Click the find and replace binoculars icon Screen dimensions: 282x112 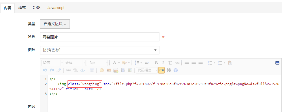coord(168,70)
